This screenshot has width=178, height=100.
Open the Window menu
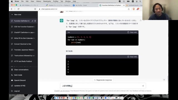pos(68,1)
